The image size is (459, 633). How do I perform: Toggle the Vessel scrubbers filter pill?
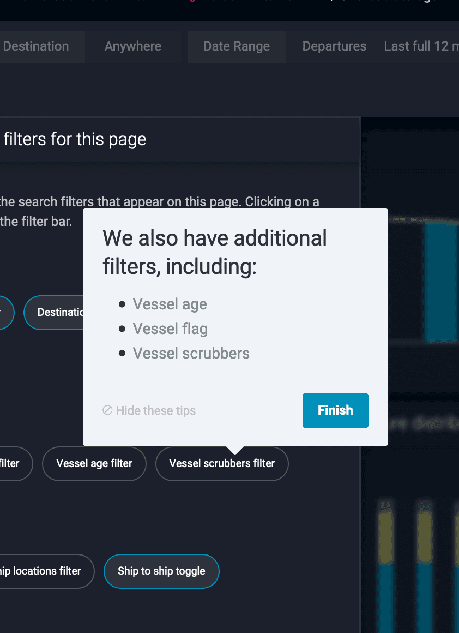click(x=222, y=463)
